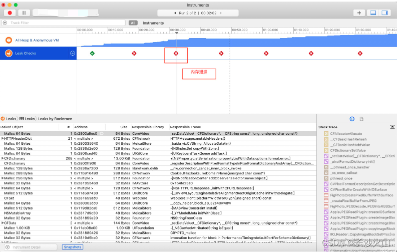The image size is (397, 252).
Task: Click the red Record button
Action: [10, 13]
